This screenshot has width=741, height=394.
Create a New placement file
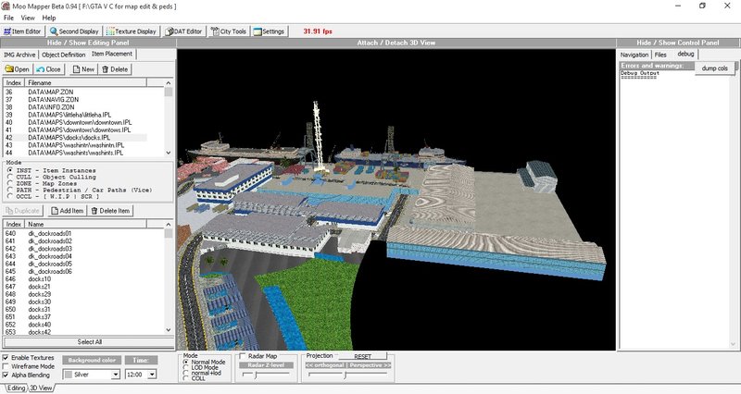tap(83, 69)
